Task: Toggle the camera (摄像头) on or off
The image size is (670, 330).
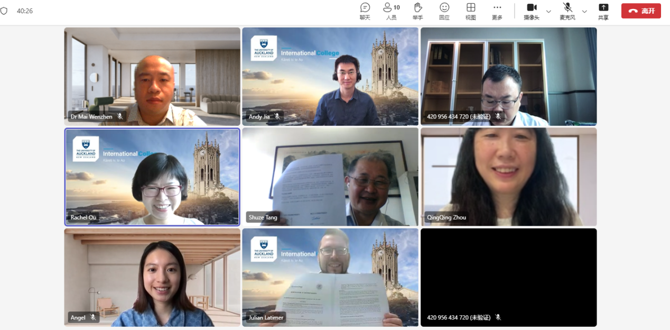Action: click(532, 11)
